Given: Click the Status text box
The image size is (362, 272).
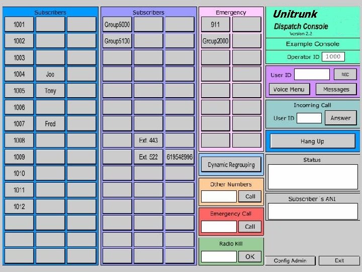Looking at the screenshot, I should tap(313, 177).
